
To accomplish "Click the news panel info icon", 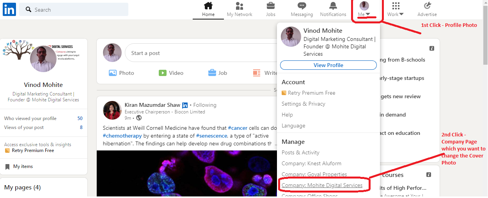I will tap(432, 48).
